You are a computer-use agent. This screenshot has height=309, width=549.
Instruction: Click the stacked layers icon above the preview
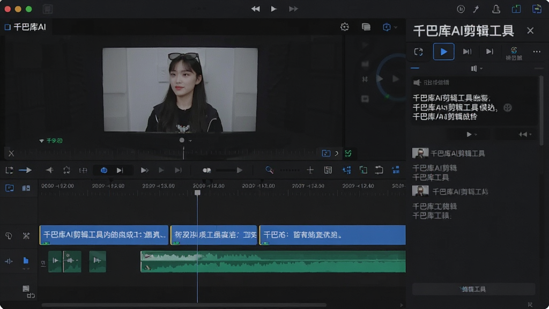pos(366,27)
